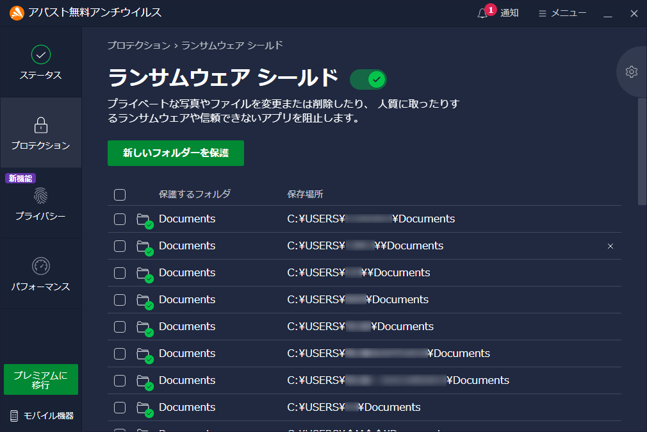647x432 pixels.
Task: Check the fourth Documents row checkbox
Action: click(120, 300)
